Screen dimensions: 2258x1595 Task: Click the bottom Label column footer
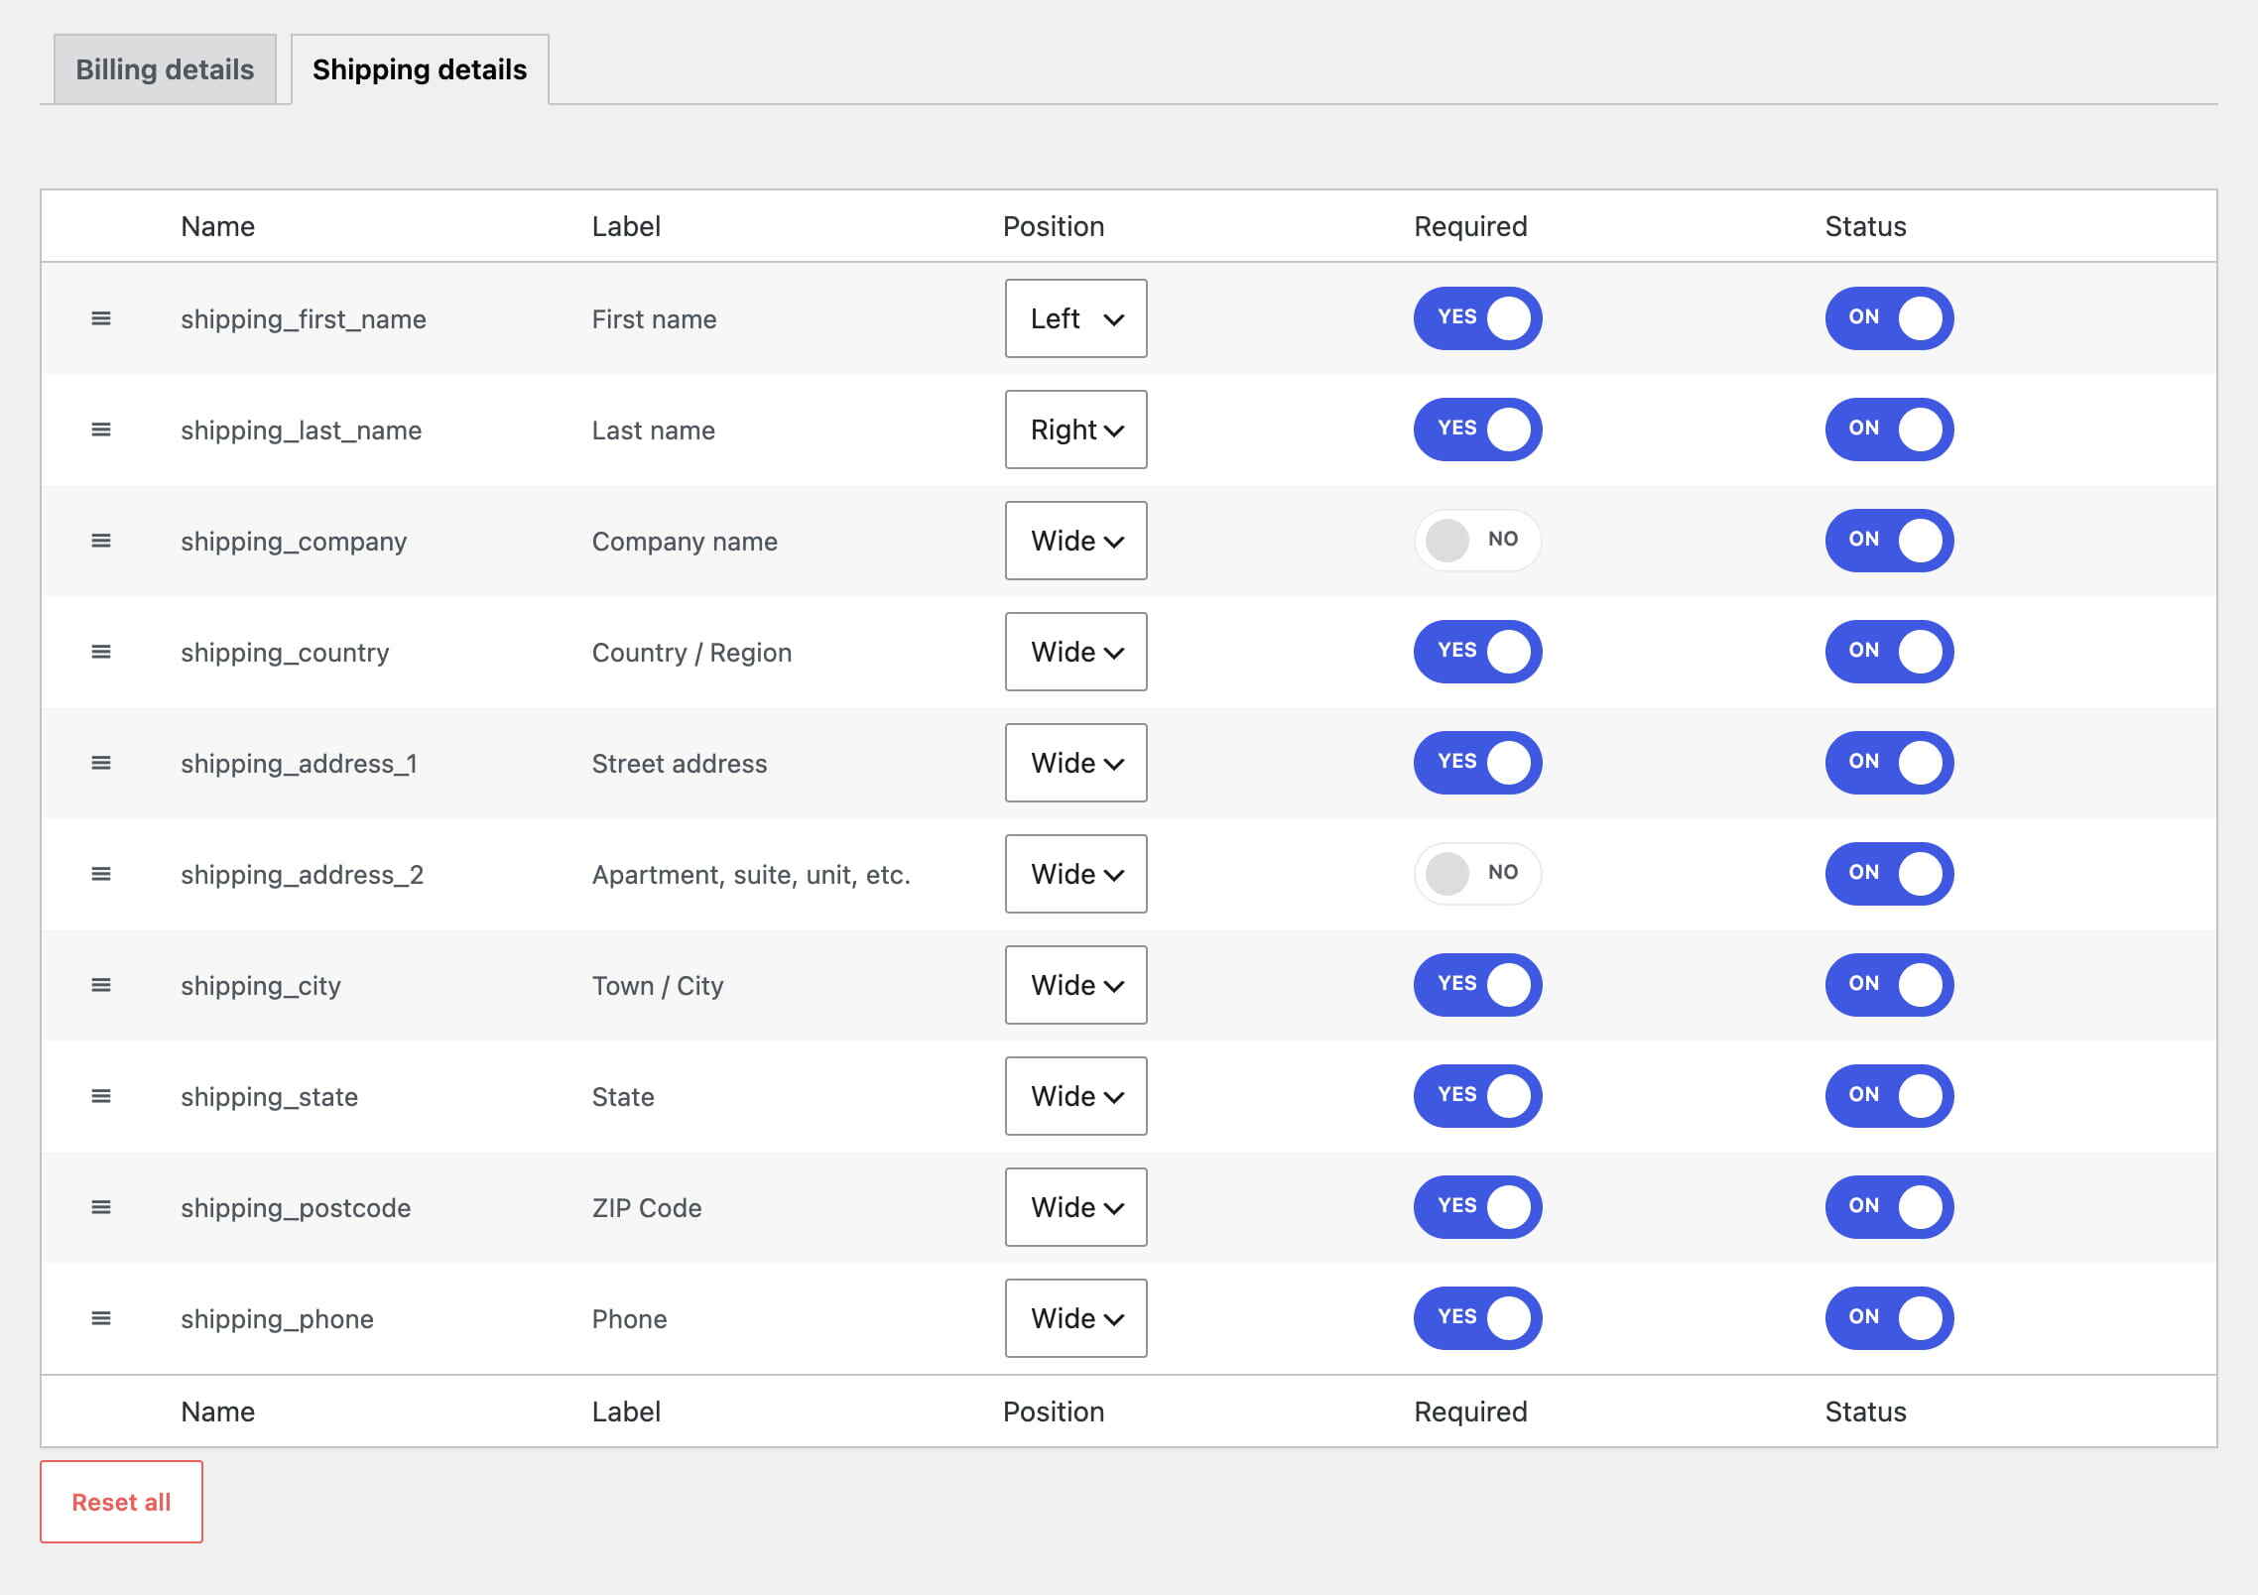626,1411
